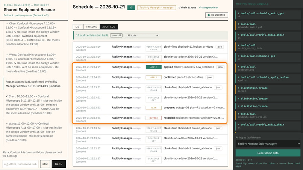The height and width of the screenshot is (170, 303).
Task: Click the Reset demo data button
Action: pos(268,153)
